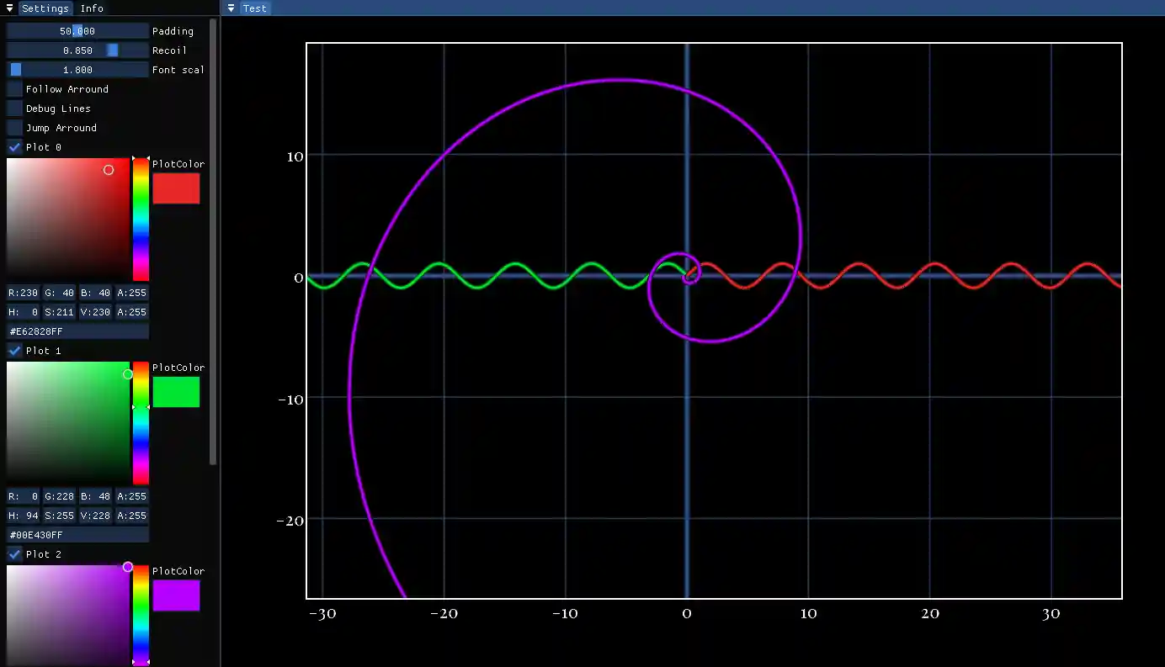Screen dimensions: 1165x667
Task: Collapse the Test window using its arrow
Action: (x=230, y=8)
